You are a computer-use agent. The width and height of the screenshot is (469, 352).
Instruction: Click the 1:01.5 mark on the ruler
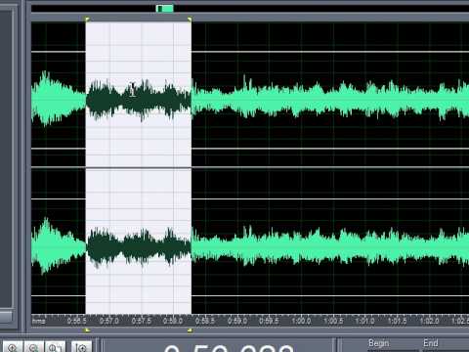click(x=398, y=321)
